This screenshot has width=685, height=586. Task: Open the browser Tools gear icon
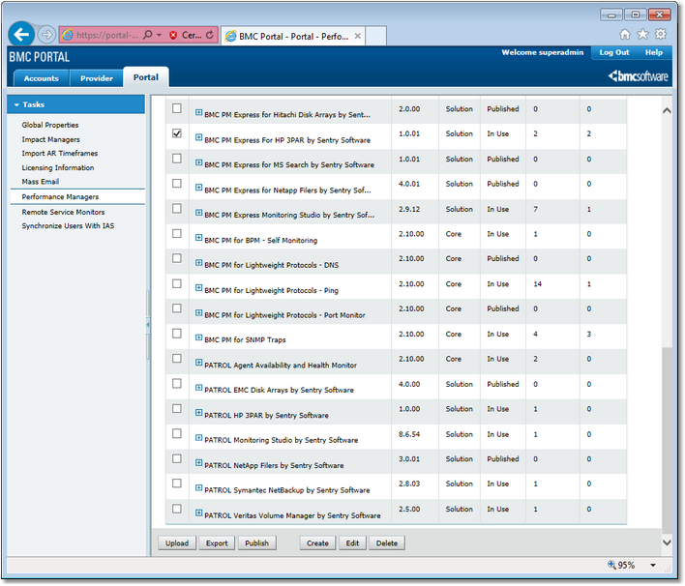tap(661, 34)
